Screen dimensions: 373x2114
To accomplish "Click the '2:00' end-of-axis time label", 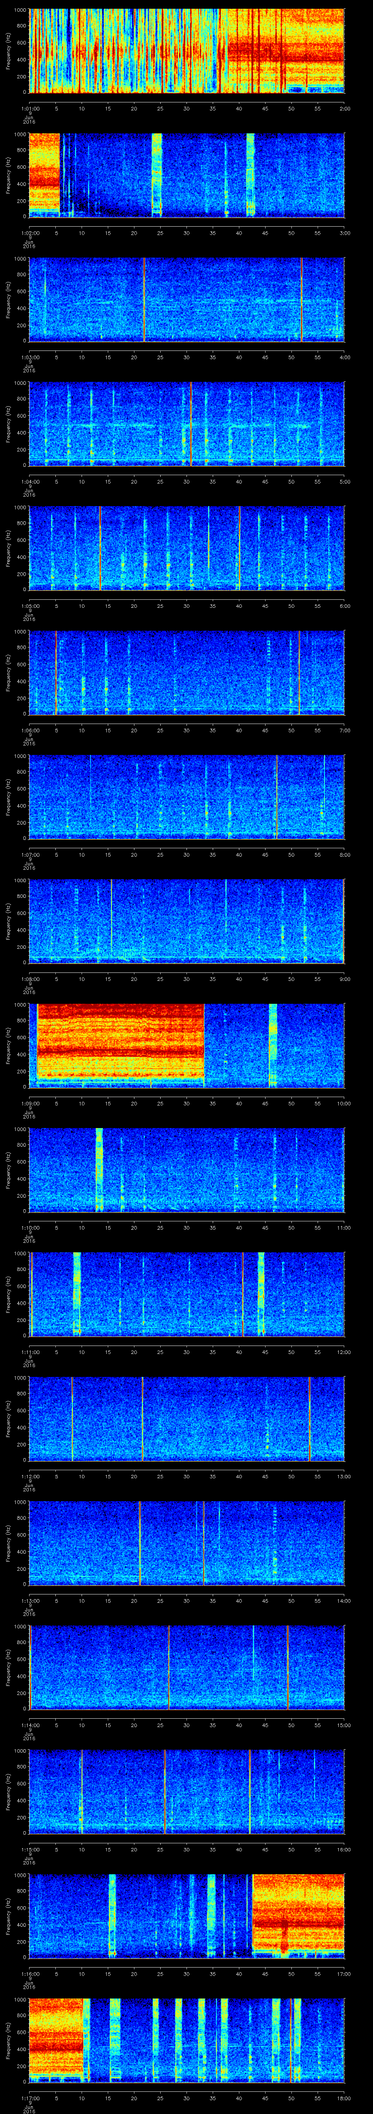I will [344, 108].
